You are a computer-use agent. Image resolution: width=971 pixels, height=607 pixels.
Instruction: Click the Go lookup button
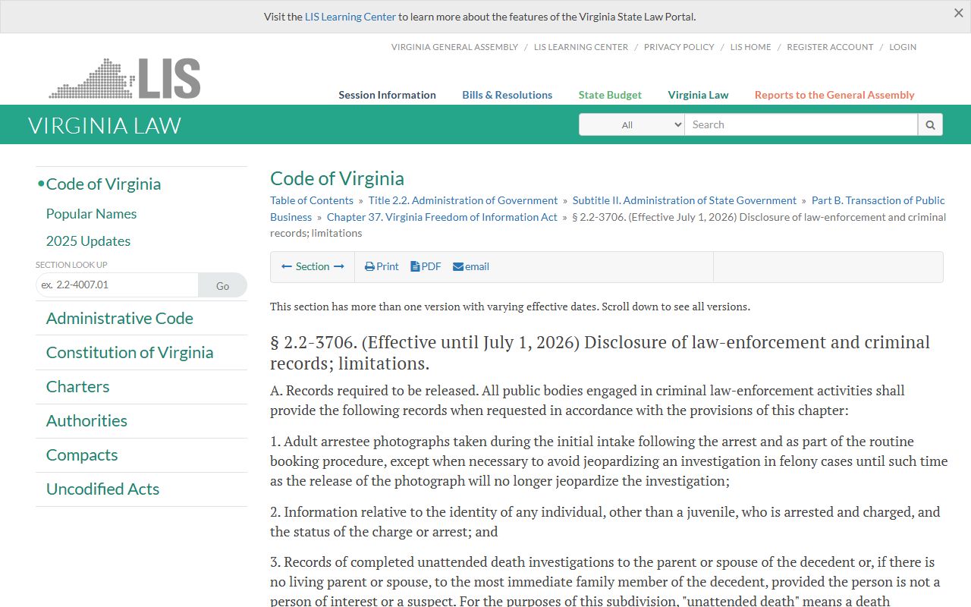click(x=222, y=285)
